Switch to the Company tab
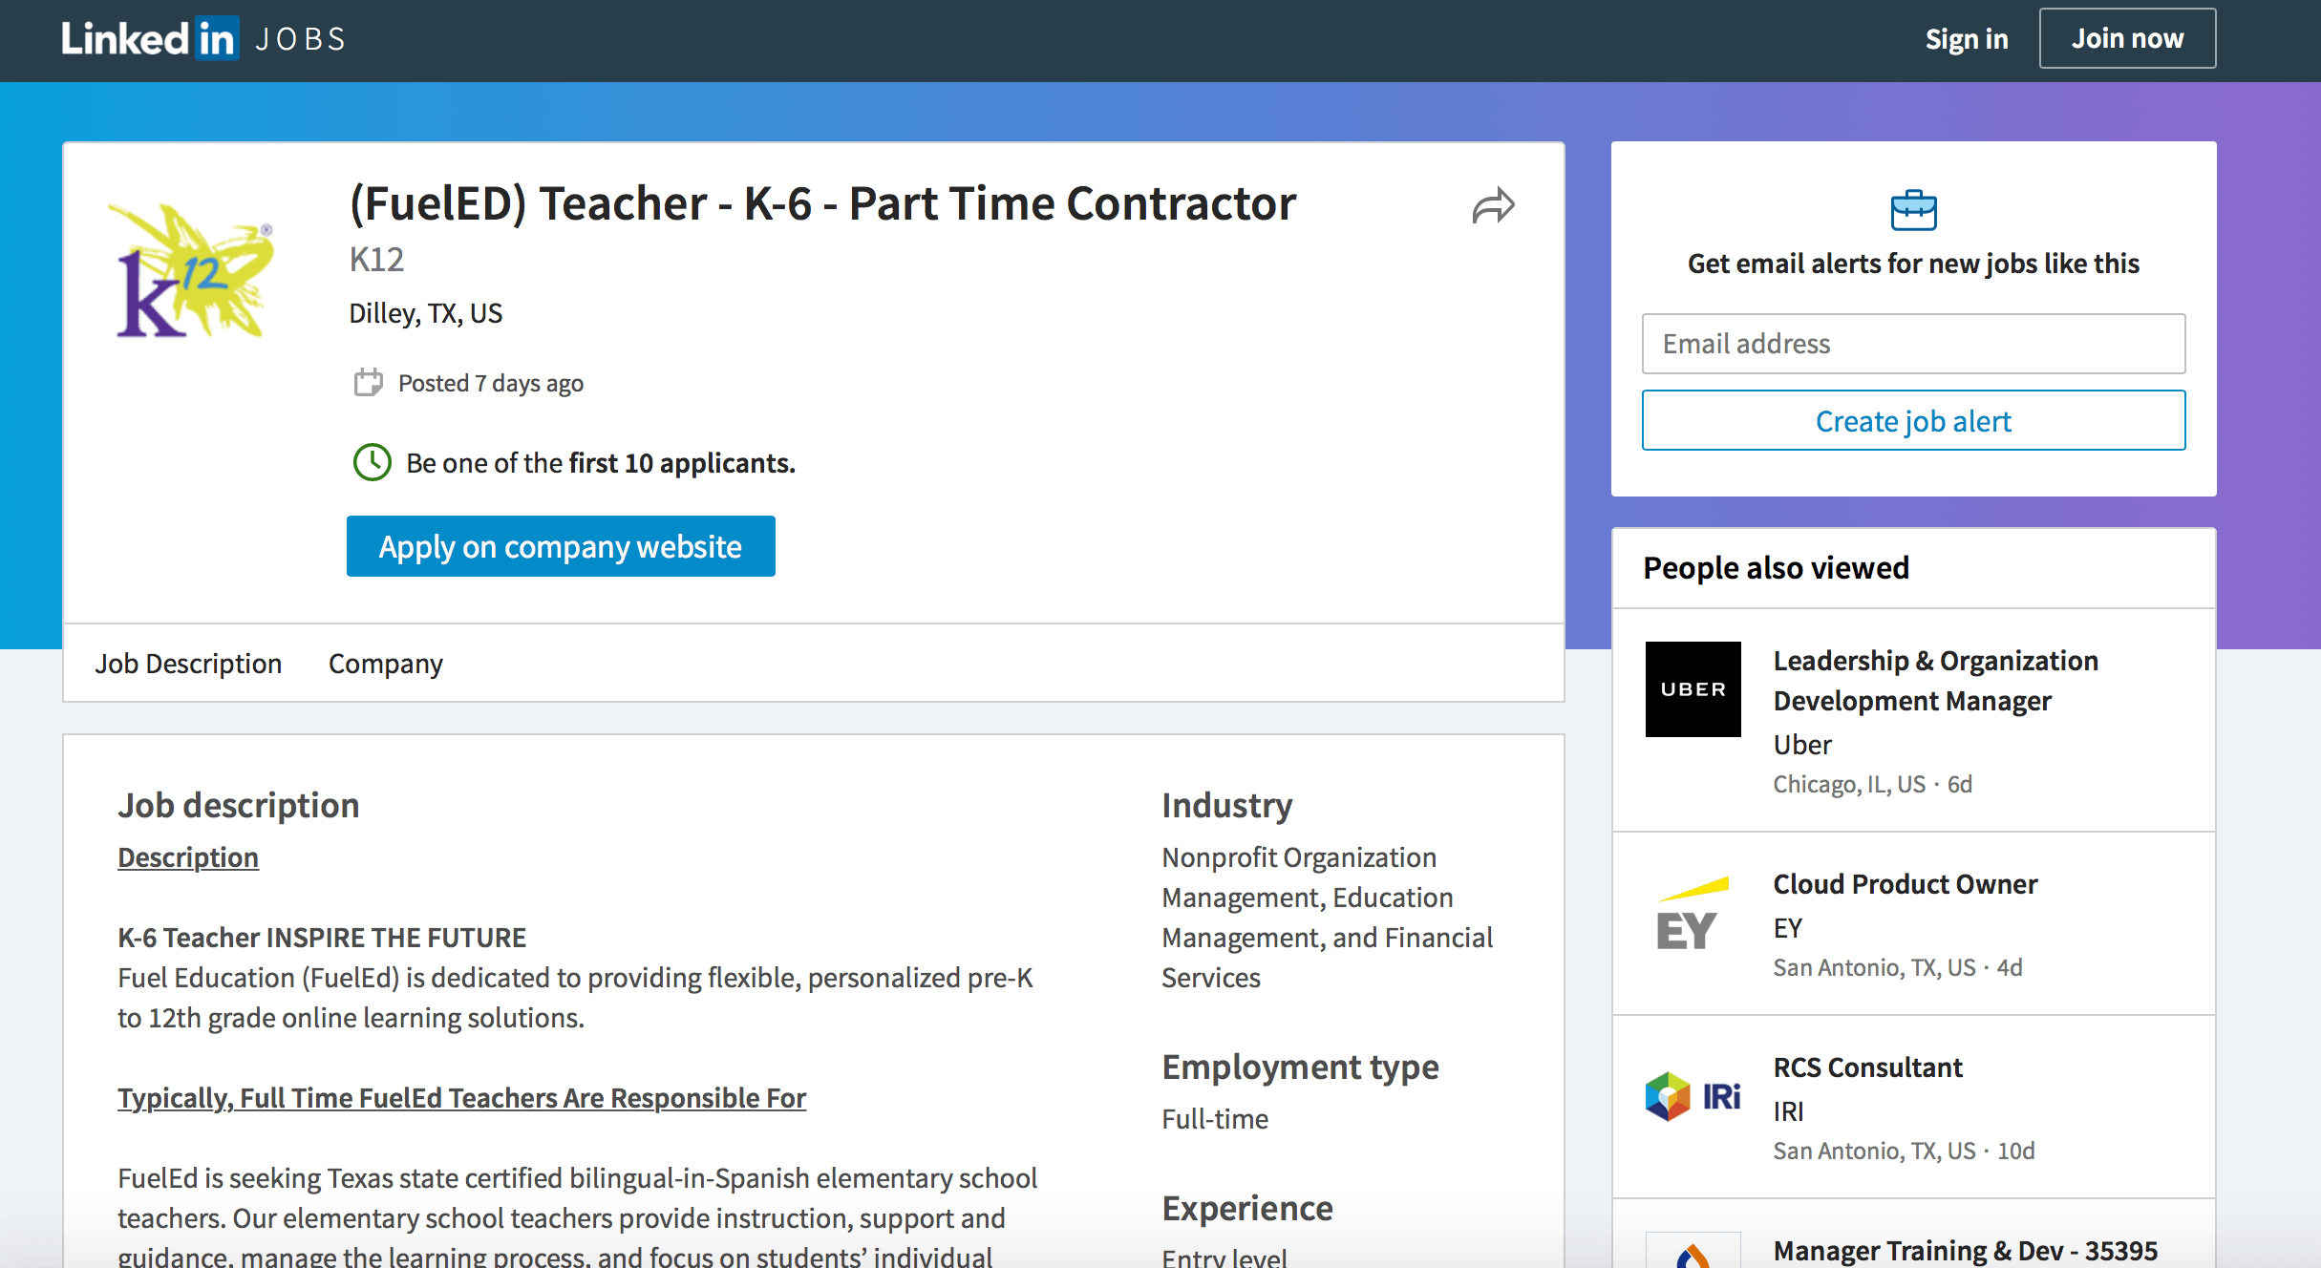 point(385,664)
